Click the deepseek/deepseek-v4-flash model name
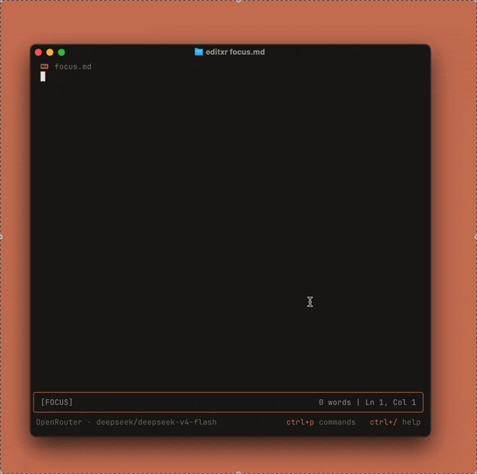 [157, 422]
